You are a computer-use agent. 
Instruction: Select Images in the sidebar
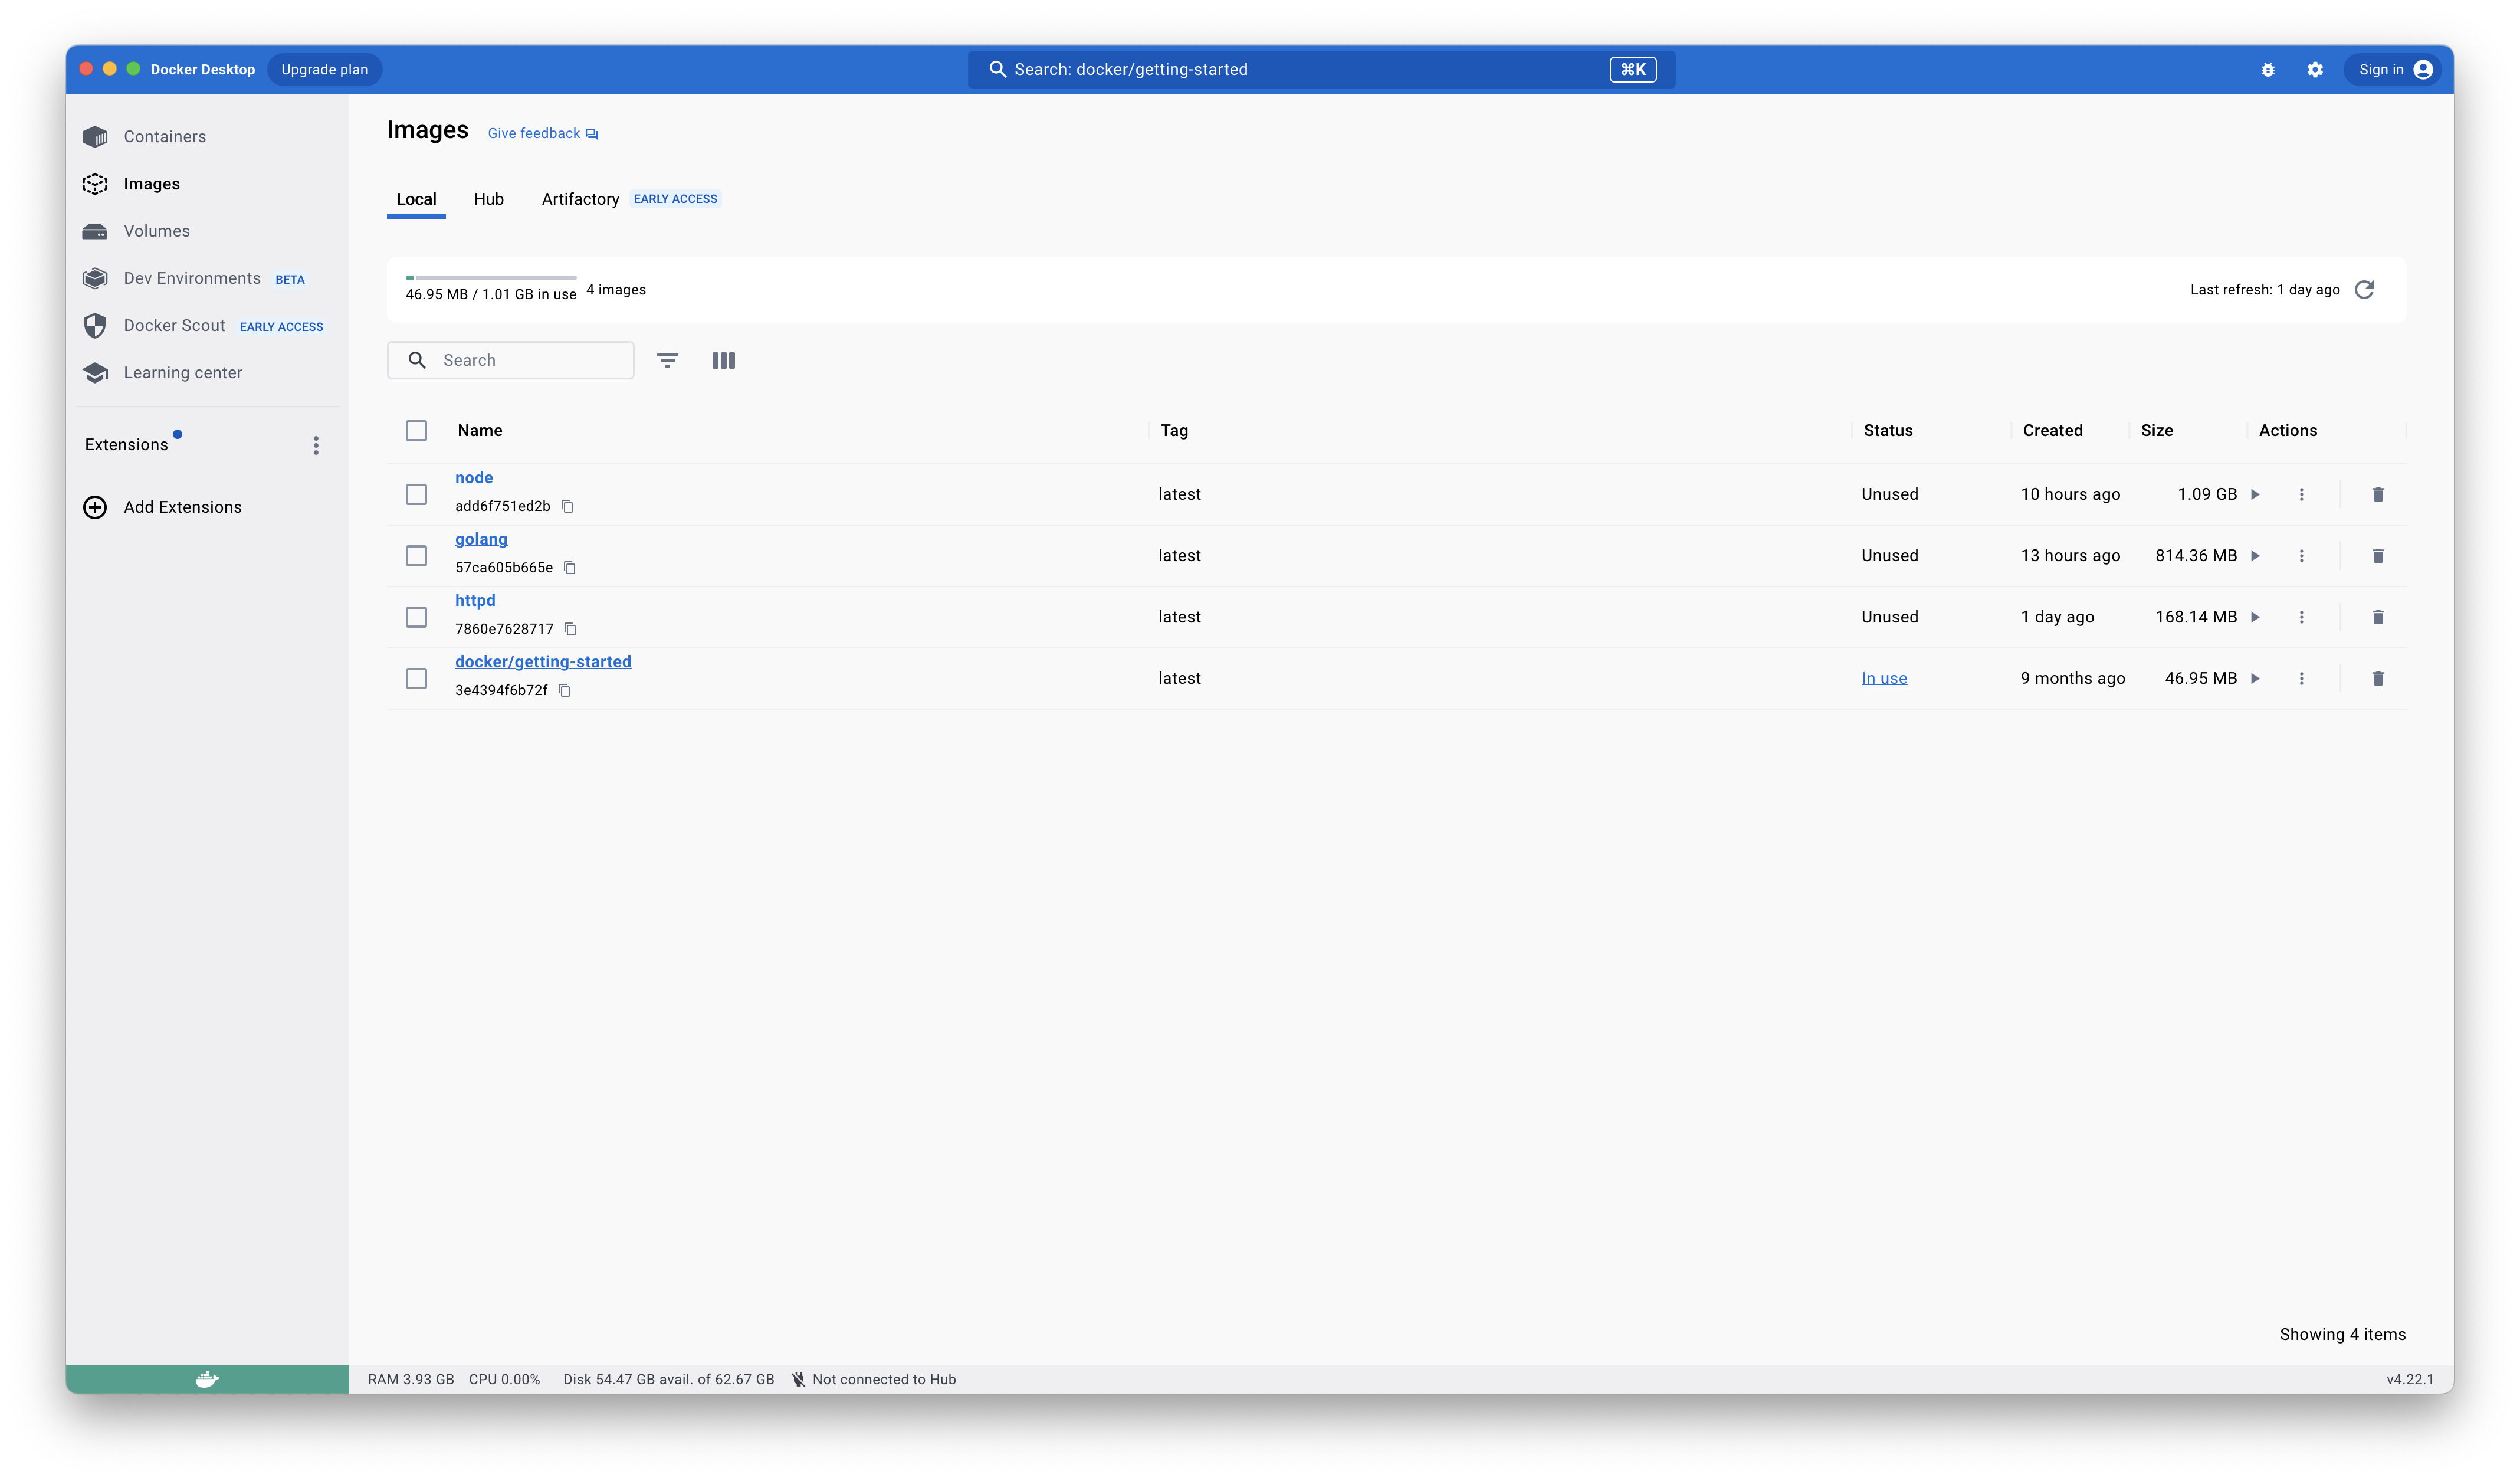coord(152,184)
